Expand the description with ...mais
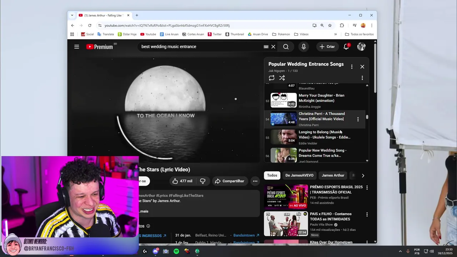The height and width of the screenshot is (257, 457). [x=144, y=211]
